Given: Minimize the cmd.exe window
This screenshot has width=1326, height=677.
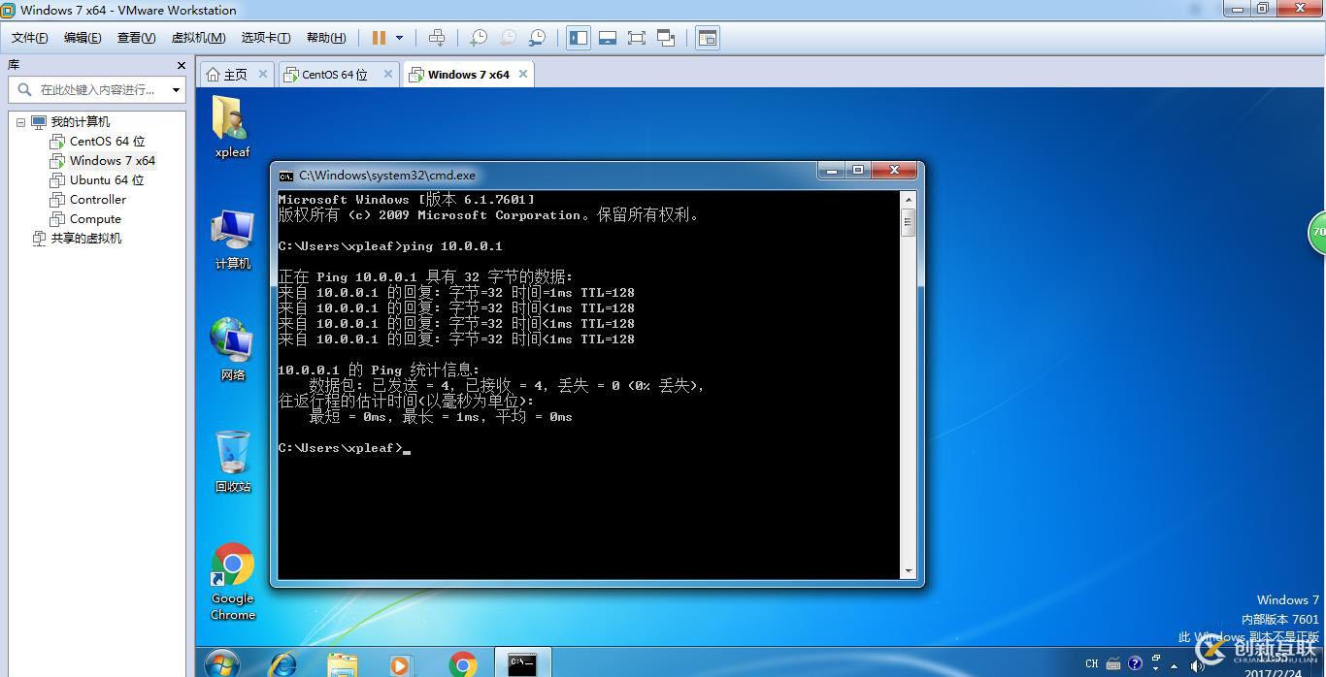Looking at the screenshot, I should [832, 171].
